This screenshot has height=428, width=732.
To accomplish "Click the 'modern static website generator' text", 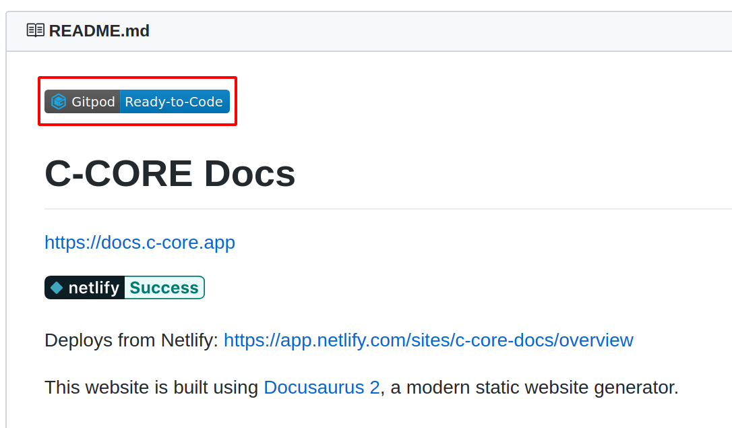I will pyautogui.click(x=542, y=388).
